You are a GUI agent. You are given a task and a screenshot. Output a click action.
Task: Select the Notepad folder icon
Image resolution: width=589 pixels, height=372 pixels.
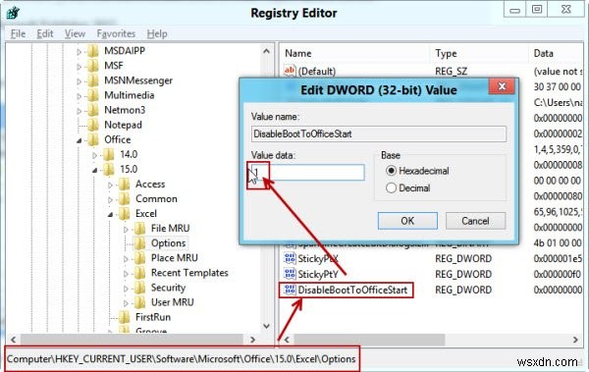pyautogui.click(x=93, y=125)
